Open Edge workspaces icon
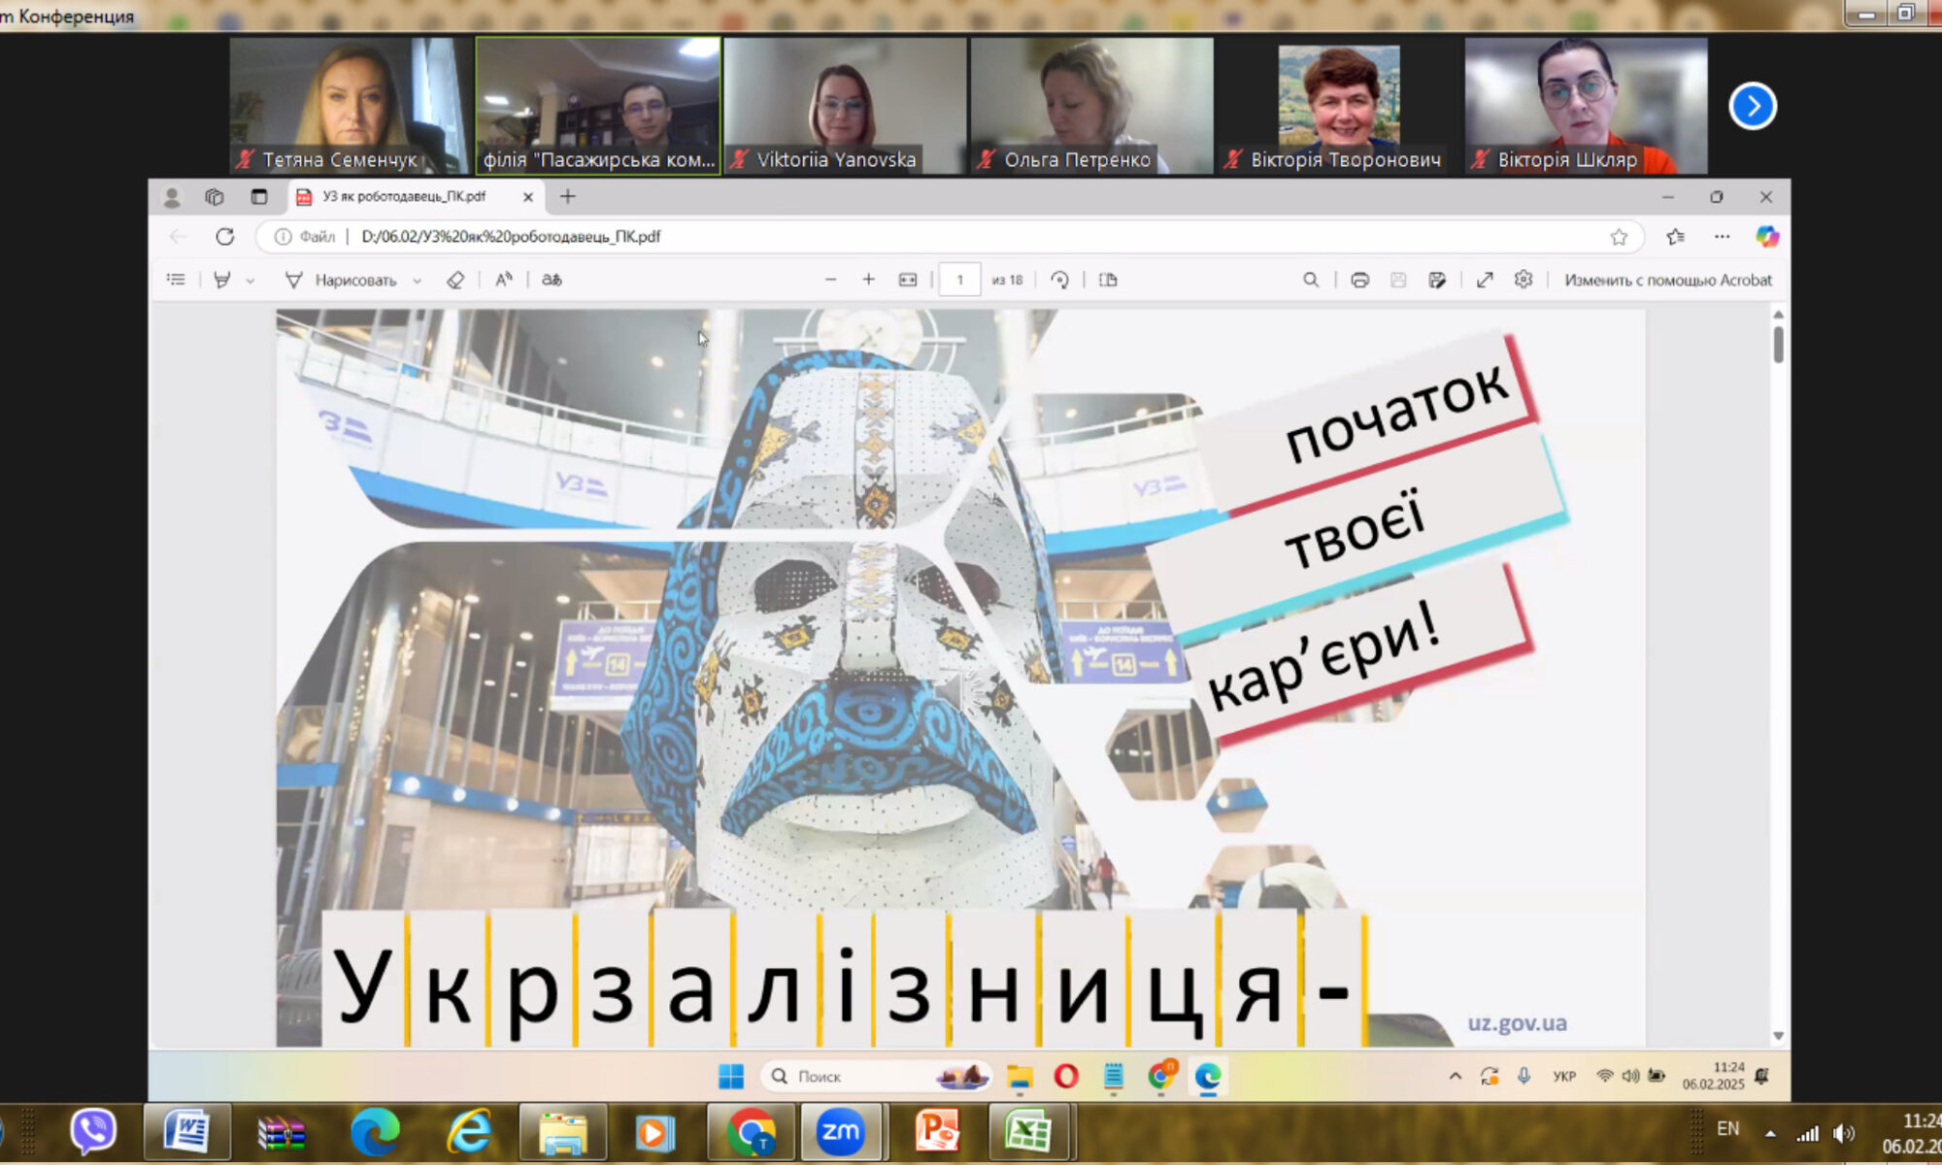The image size is (1942, 1165). [215, 197]
